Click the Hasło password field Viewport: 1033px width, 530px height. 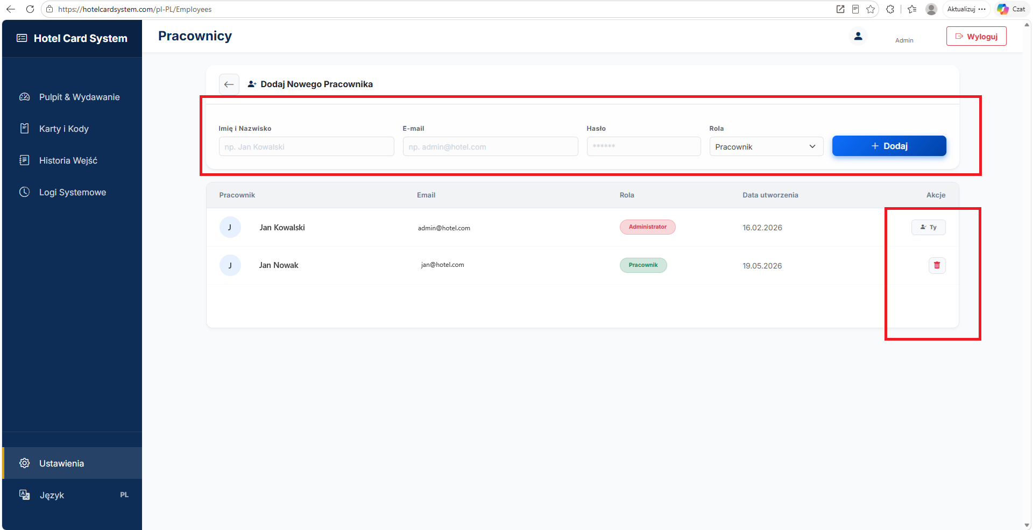point(643,146)
